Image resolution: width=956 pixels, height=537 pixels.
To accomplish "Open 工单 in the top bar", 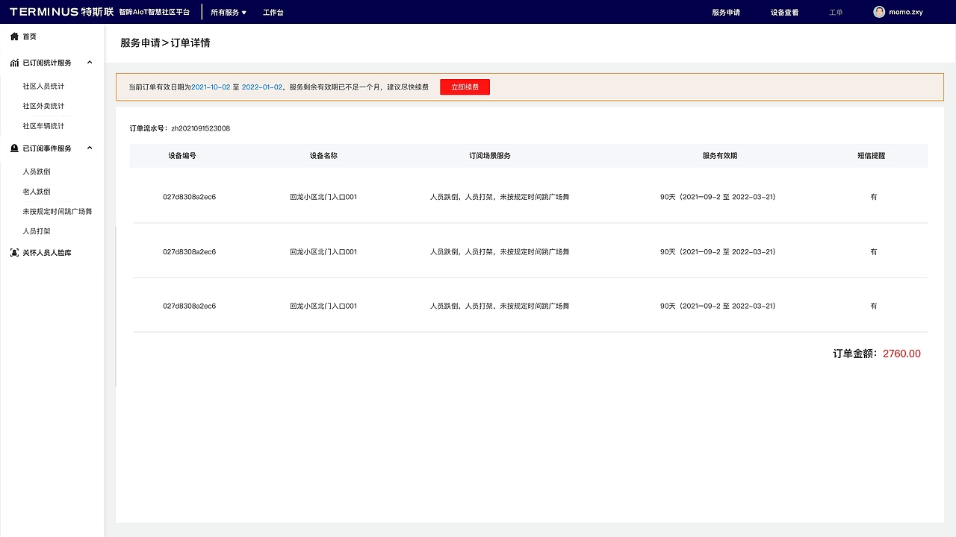I will (x=836, y=12).
